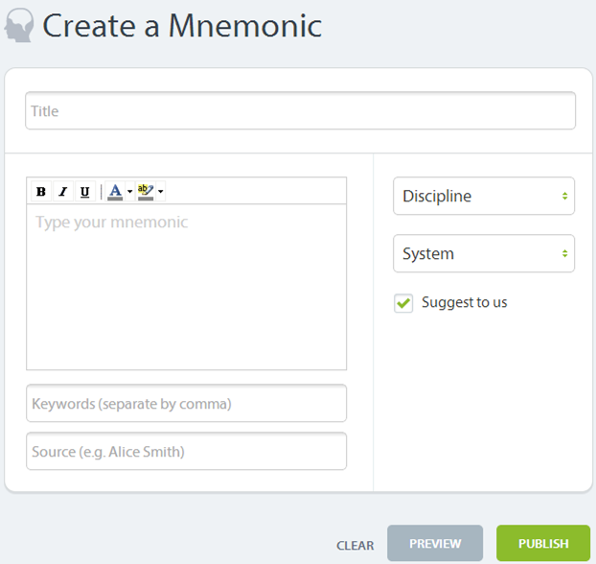Toggle italic text formatting
596x564 pixels.
[63, 192]
